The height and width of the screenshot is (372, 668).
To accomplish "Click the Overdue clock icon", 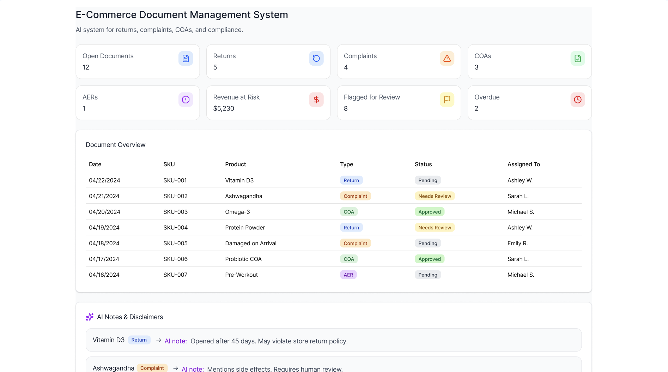I will click(x=577, y=100).
